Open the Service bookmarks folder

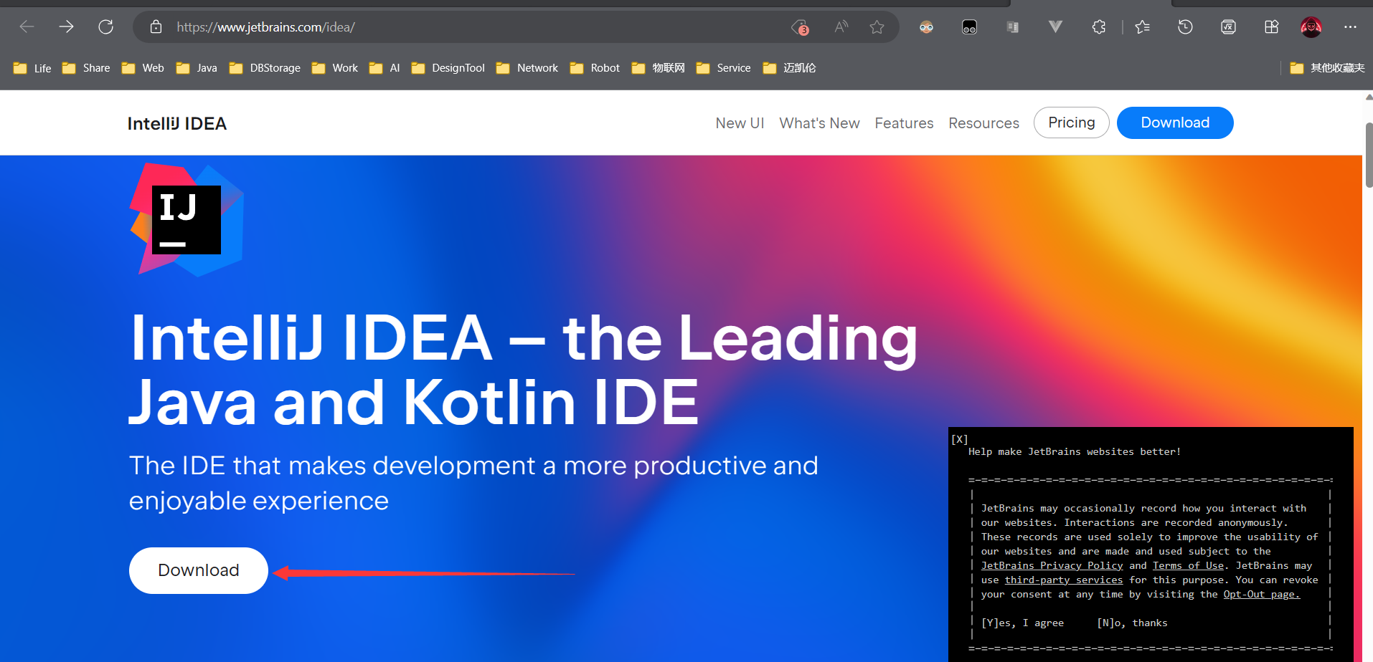pos(724,68)
